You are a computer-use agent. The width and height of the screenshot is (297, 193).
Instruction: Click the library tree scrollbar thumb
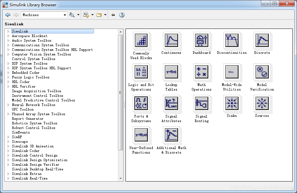121,93
